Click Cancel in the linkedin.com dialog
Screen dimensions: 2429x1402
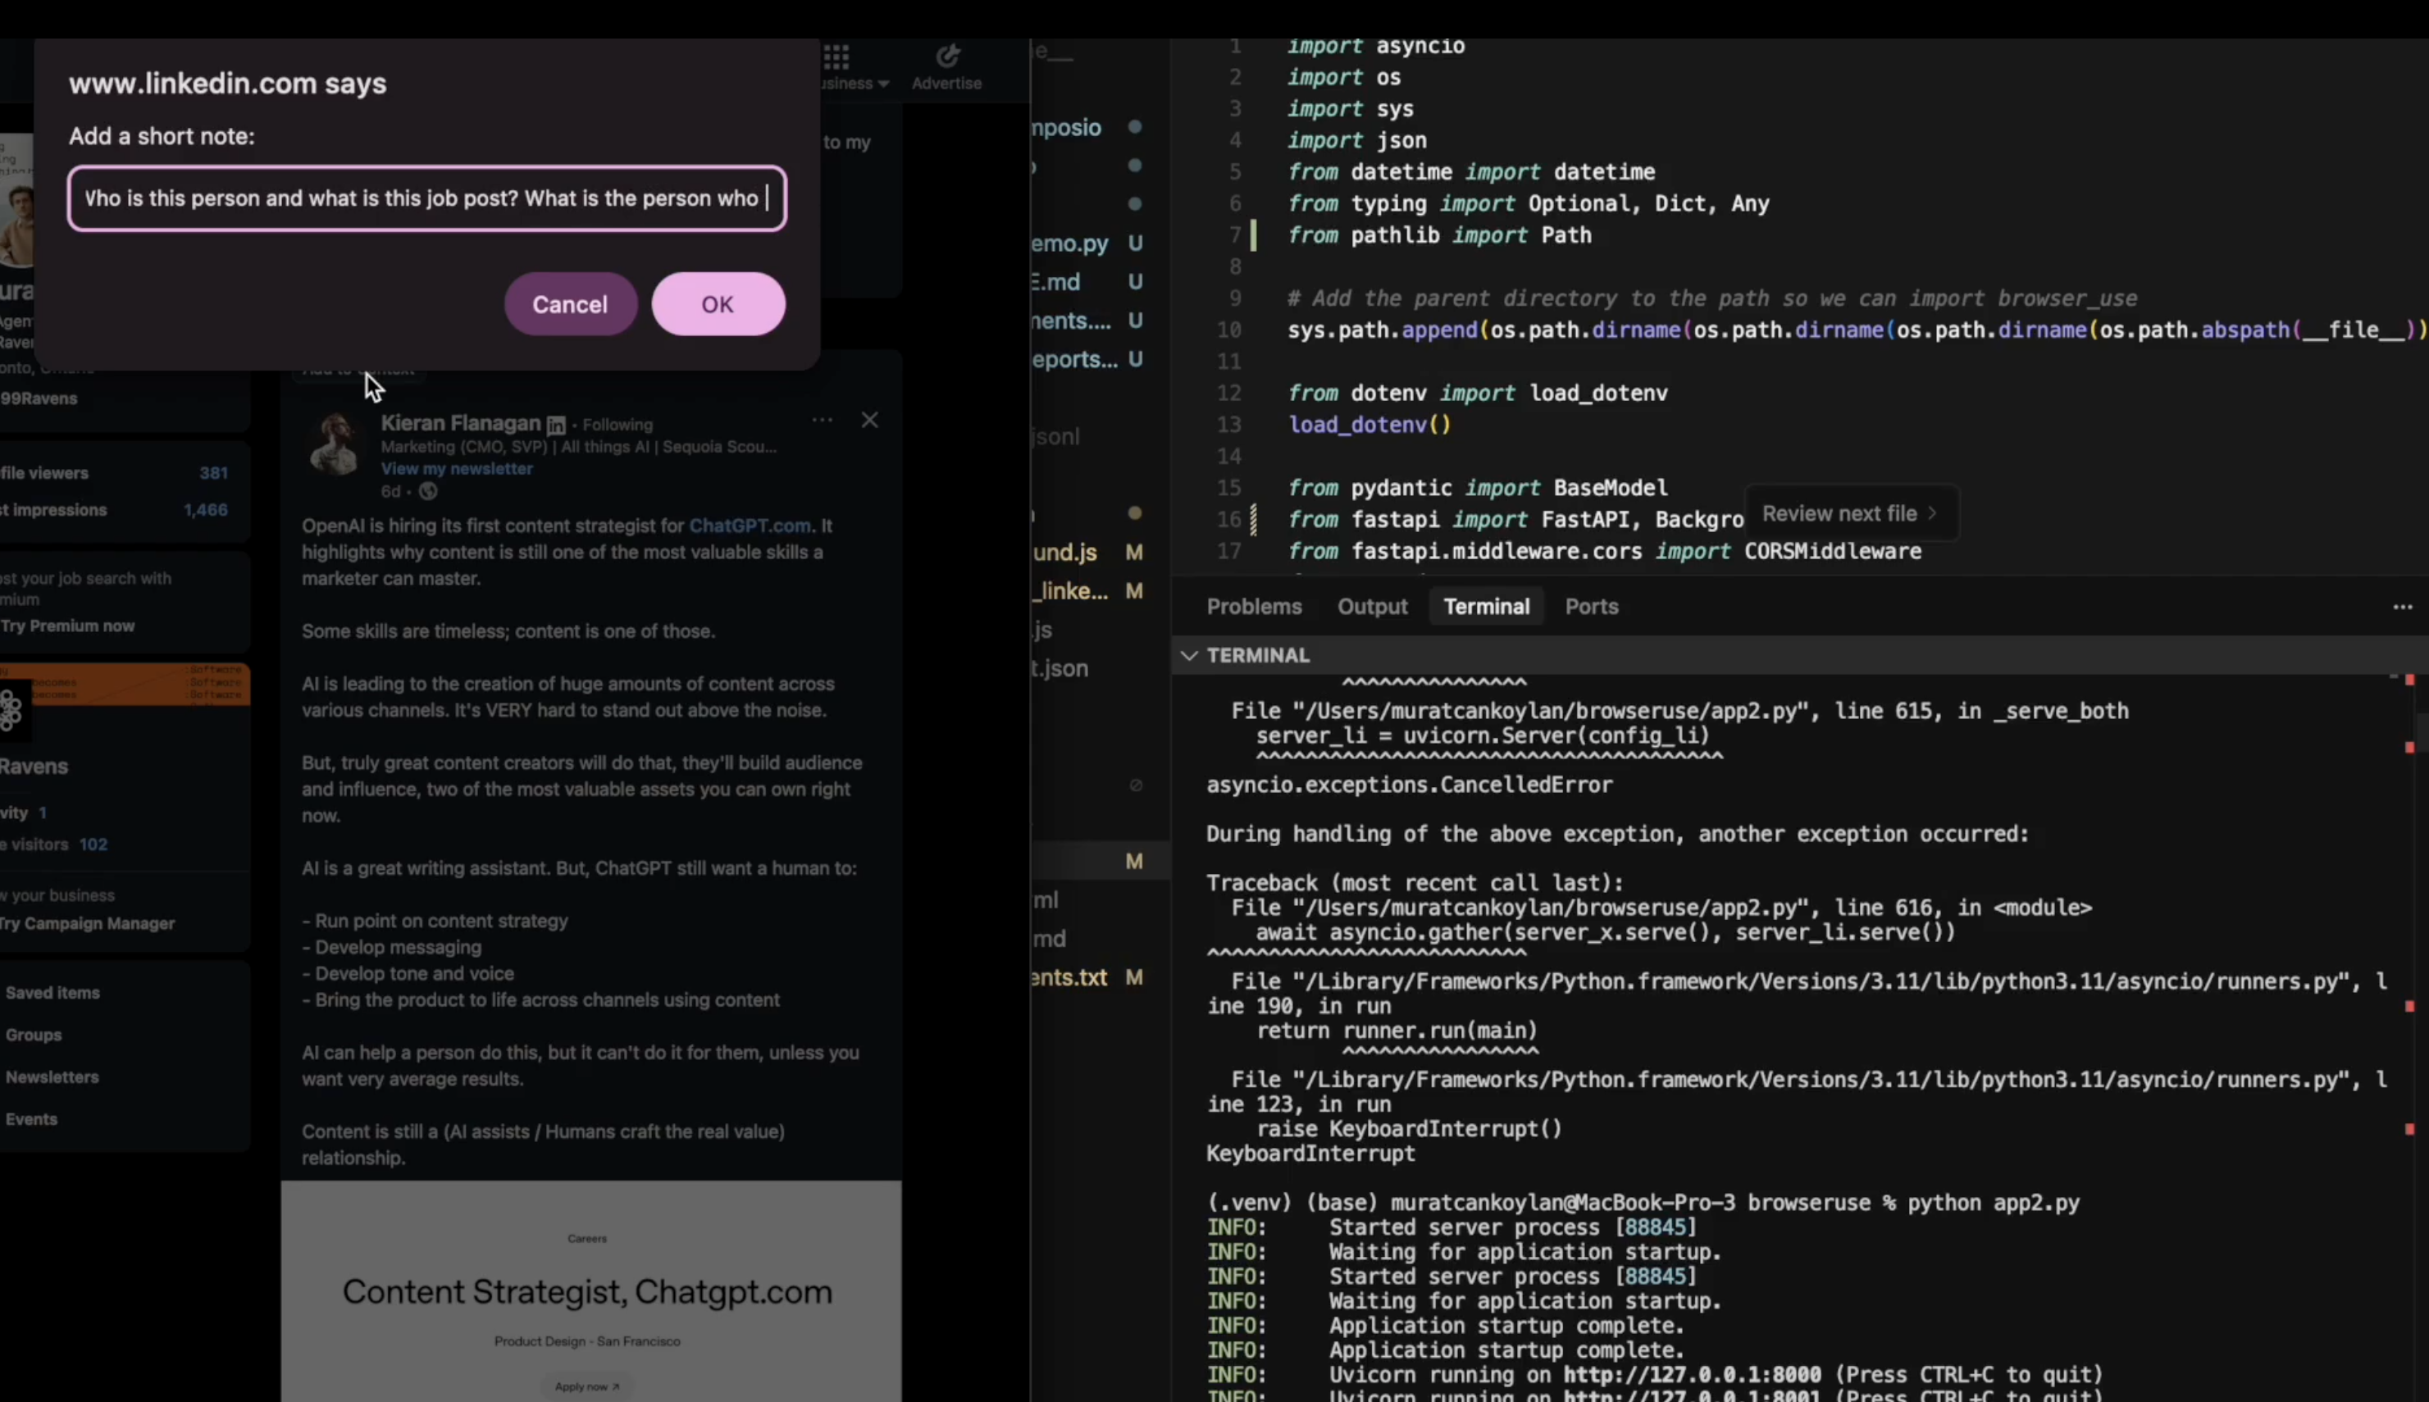(x=570, y=304)
